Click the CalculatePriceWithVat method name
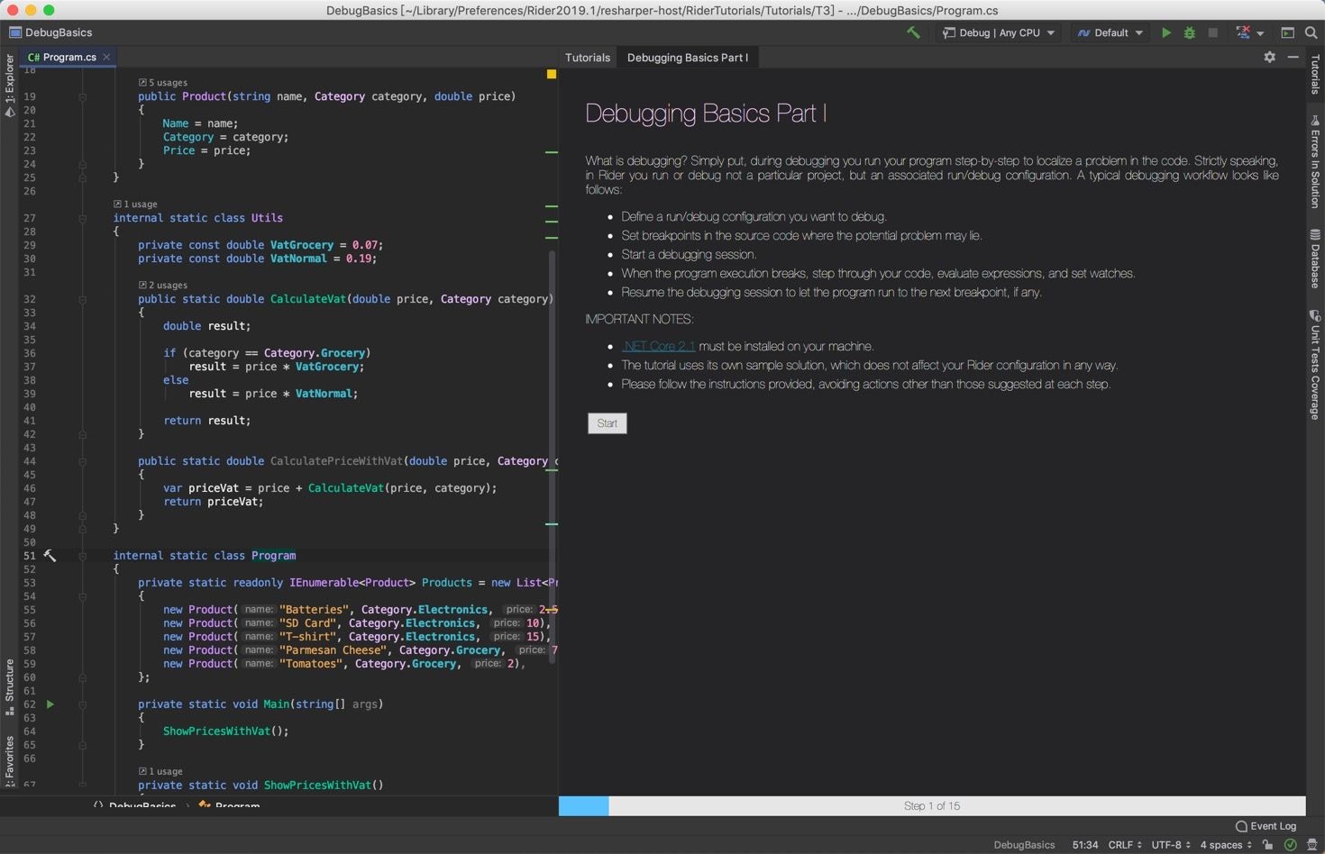Viewport: 1325px width, 854px height. point(336,461)
